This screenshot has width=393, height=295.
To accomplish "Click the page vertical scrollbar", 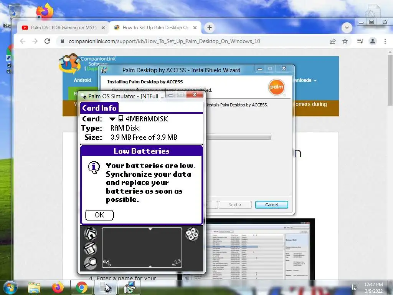I will coord(390,80).
